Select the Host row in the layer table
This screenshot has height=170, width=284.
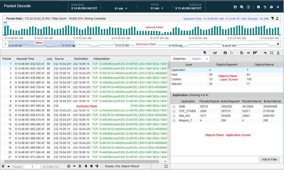227,74
